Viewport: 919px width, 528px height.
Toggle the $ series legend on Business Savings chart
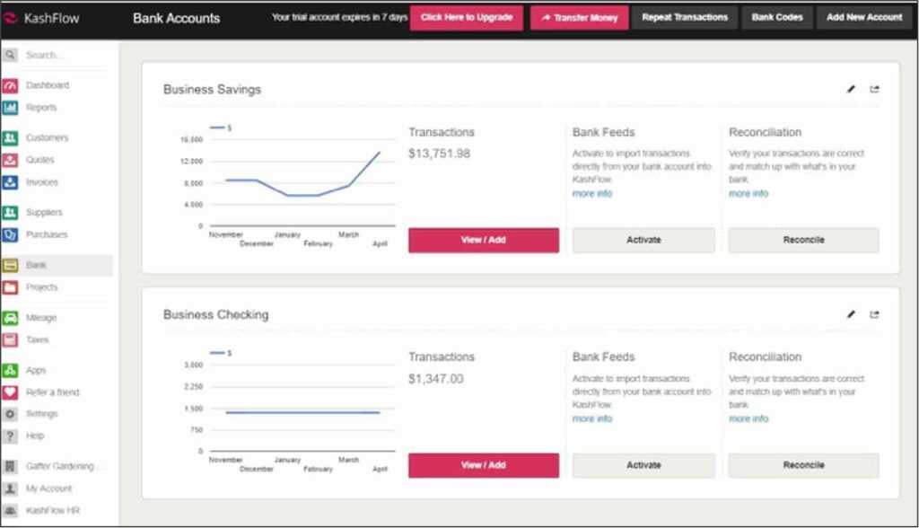click(222, 127)
